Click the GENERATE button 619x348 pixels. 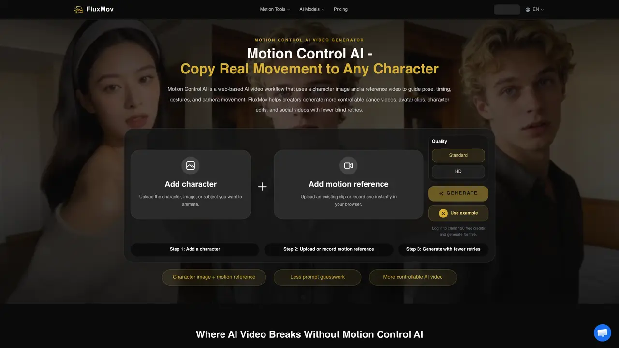point(458,193)
